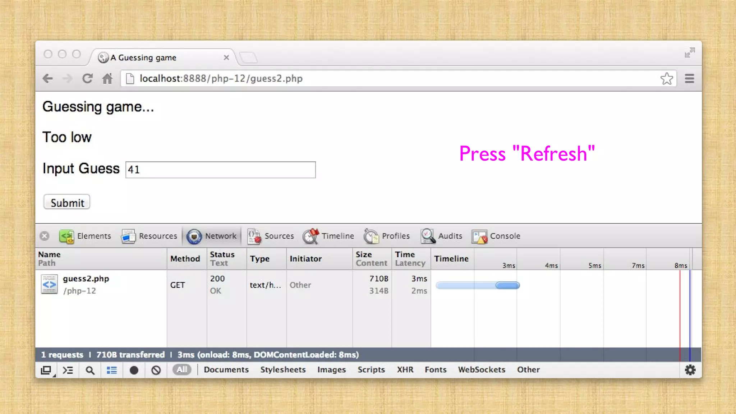The width and height of the screenshot is (736, 414).
Task: Click the Submit button
Action: [67, 202]
